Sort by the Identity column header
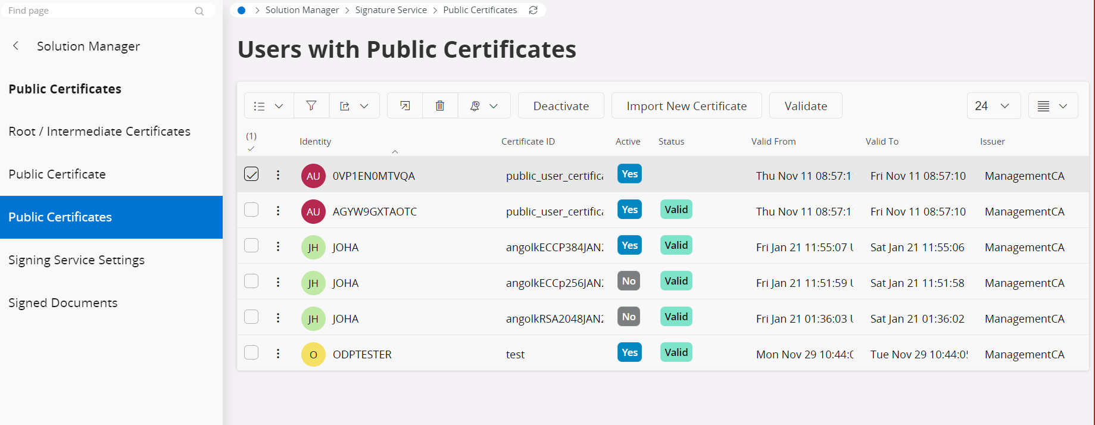This screenshot has width=1095, height=425. click(x=315, y=142)
